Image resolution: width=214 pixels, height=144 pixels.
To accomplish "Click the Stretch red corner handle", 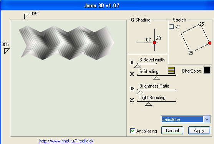I will pyautogui.click(x=210, y=43).
